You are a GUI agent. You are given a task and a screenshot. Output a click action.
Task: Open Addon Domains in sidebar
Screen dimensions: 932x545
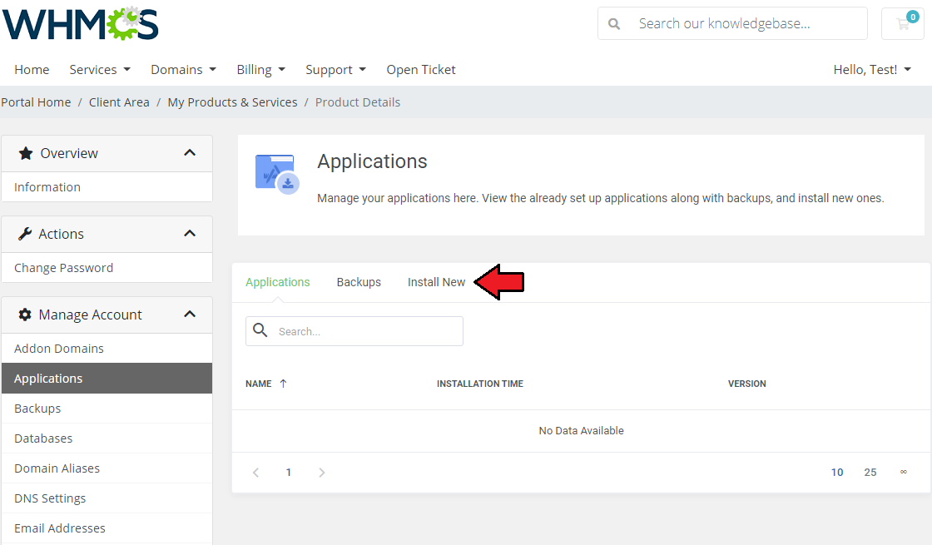click(107, 349)
